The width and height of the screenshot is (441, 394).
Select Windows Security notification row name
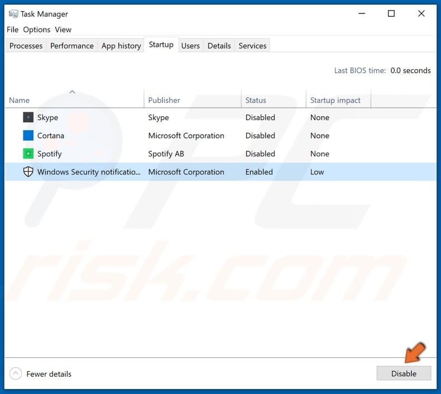pos(89,172)
